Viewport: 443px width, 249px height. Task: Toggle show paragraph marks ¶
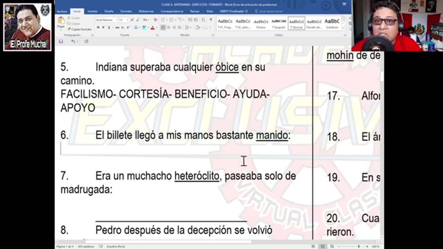211,20
